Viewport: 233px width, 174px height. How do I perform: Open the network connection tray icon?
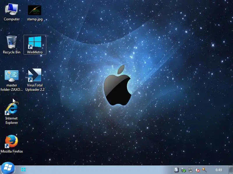(190, 170)
